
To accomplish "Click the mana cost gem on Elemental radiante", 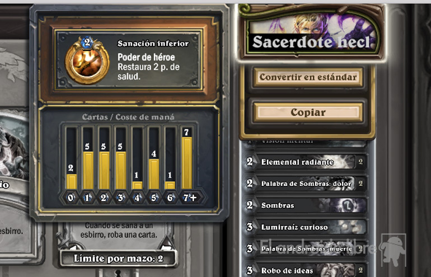I will pos(250,162).
